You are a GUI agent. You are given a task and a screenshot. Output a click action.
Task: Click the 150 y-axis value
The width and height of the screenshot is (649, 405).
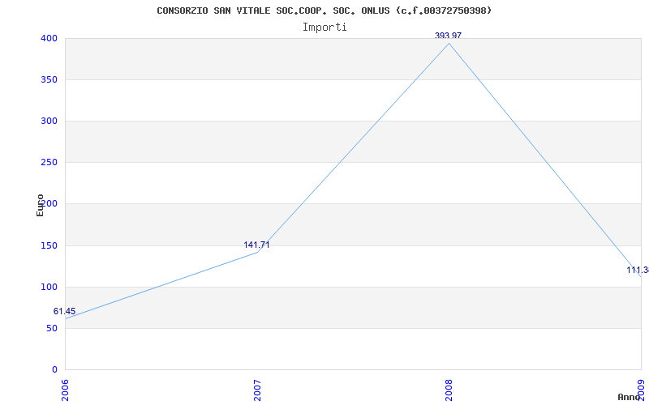pos(49,246)
